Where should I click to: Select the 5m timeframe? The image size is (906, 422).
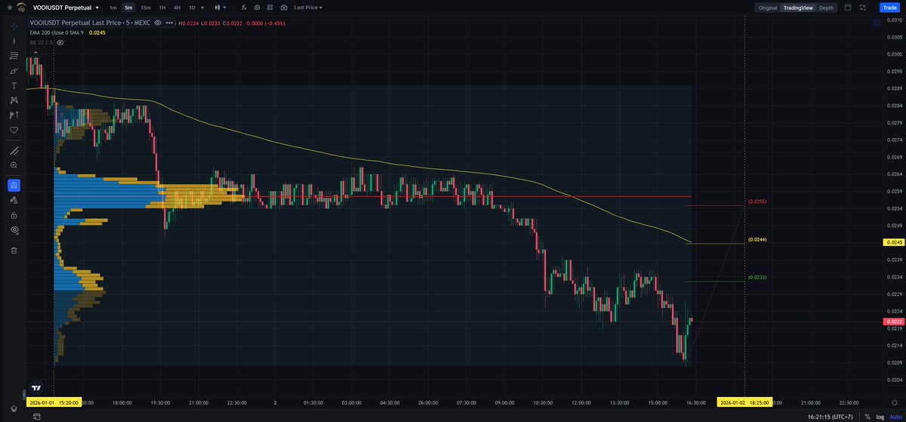tap(128, 8)
